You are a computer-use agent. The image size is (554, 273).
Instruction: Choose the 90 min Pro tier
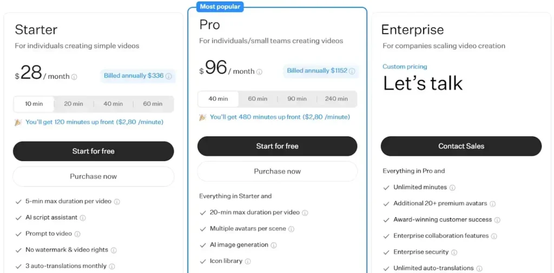[297, 99]
